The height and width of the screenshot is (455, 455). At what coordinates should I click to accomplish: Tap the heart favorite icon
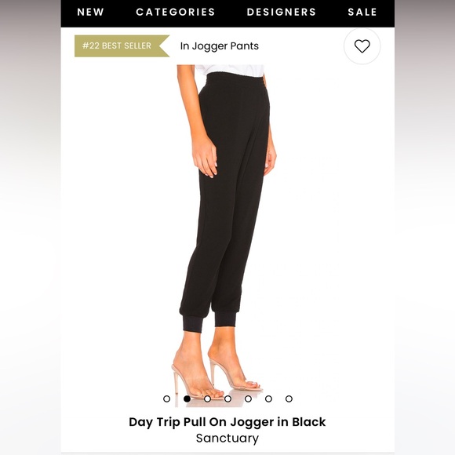tap(362, 46)
